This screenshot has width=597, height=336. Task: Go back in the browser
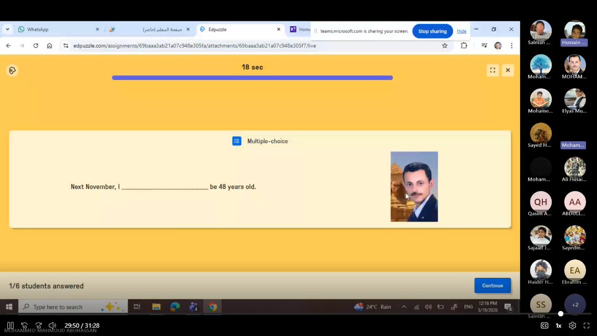[8, 45]
